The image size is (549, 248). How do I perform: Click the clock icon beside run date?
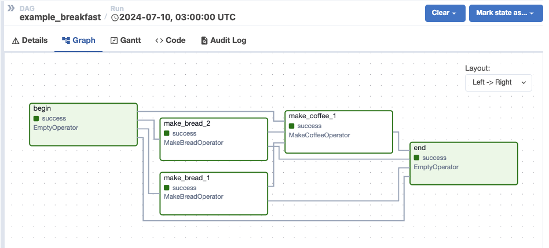(x=115, y=17)
